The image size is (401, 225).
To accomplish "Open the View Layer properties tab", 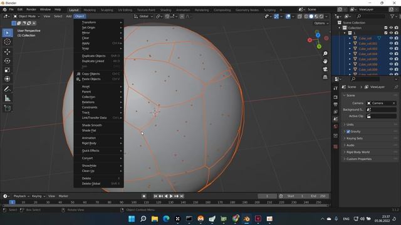I will click(x=336, y=112).
